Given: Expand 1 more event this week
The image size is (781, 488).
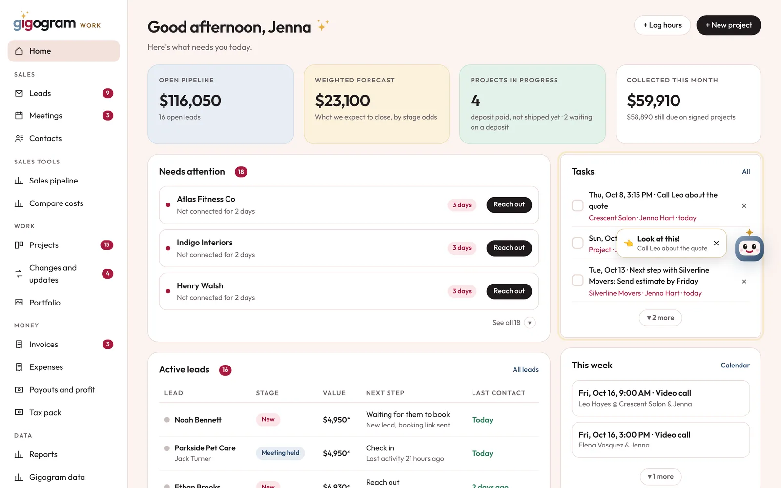Looking at the screenshot, I should (x=660, y=477).
